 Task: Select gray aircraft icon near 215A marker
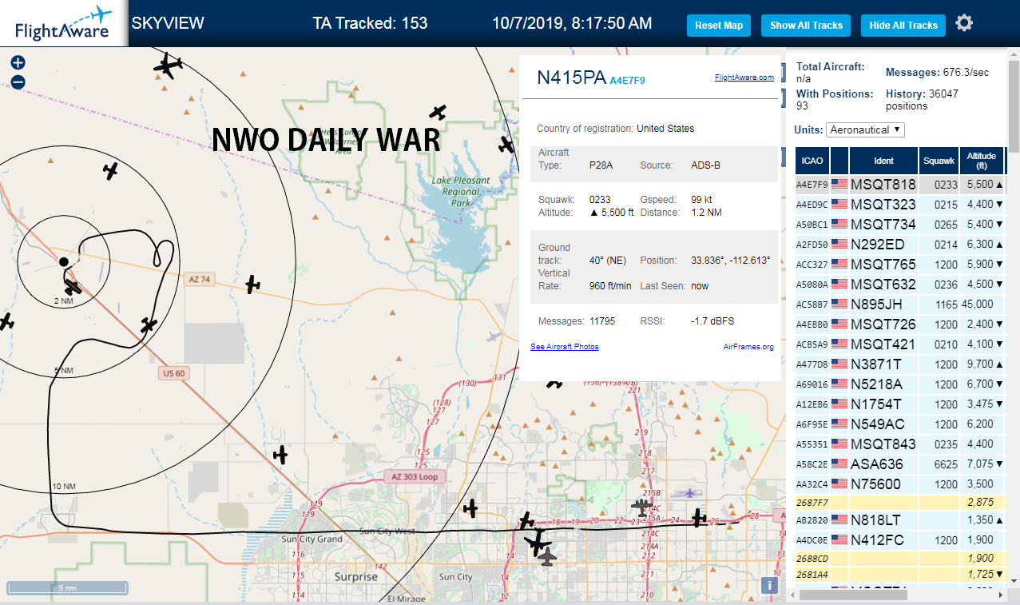point(641,507)
